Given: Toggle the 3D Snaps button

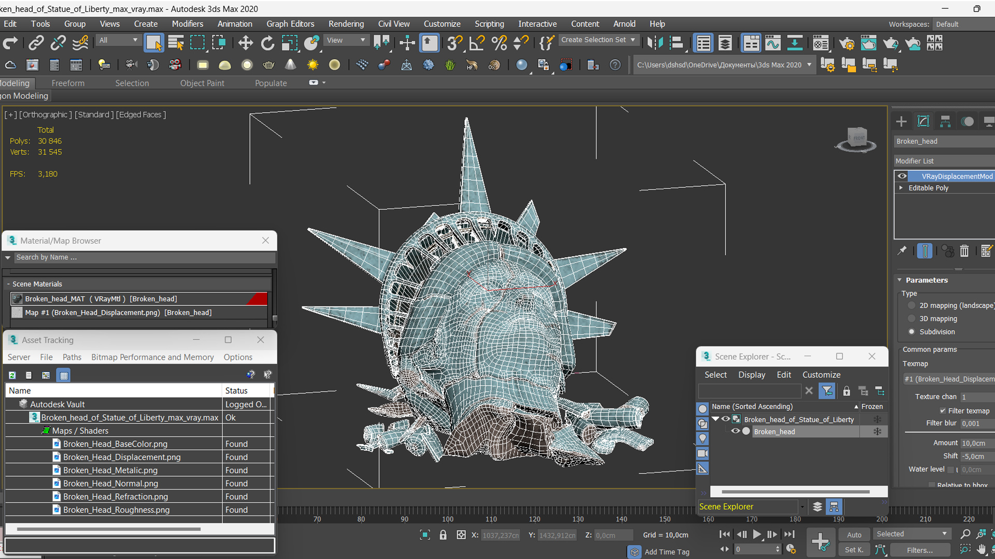Looking at the screenshot, I should [x=454, y=43].
